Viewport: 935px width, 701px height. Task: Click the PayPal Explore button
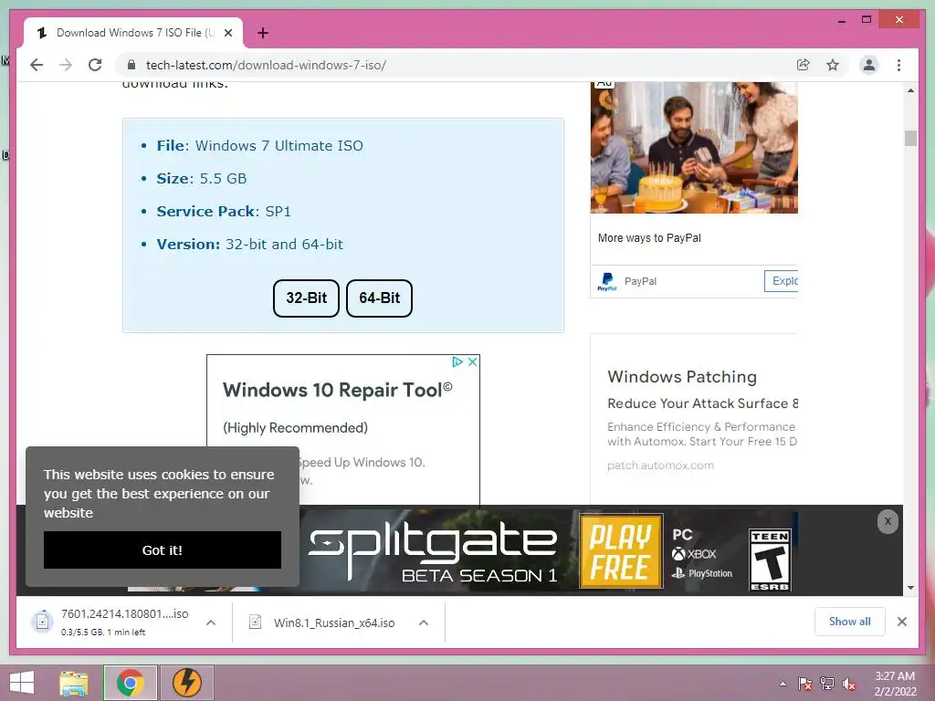tap(782, 281)
